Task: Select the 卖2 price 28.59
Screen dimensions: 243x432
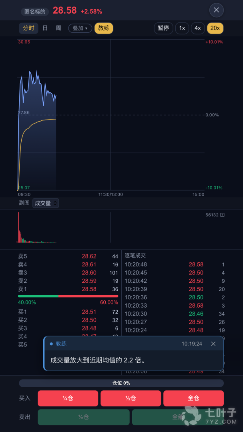Action: tap(89, 281)
